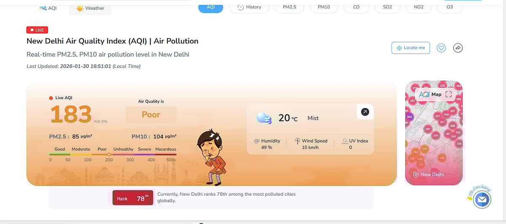506x224 pixels.
Task: Select the PM10 pollutant filter
Action: pos(324,7)
